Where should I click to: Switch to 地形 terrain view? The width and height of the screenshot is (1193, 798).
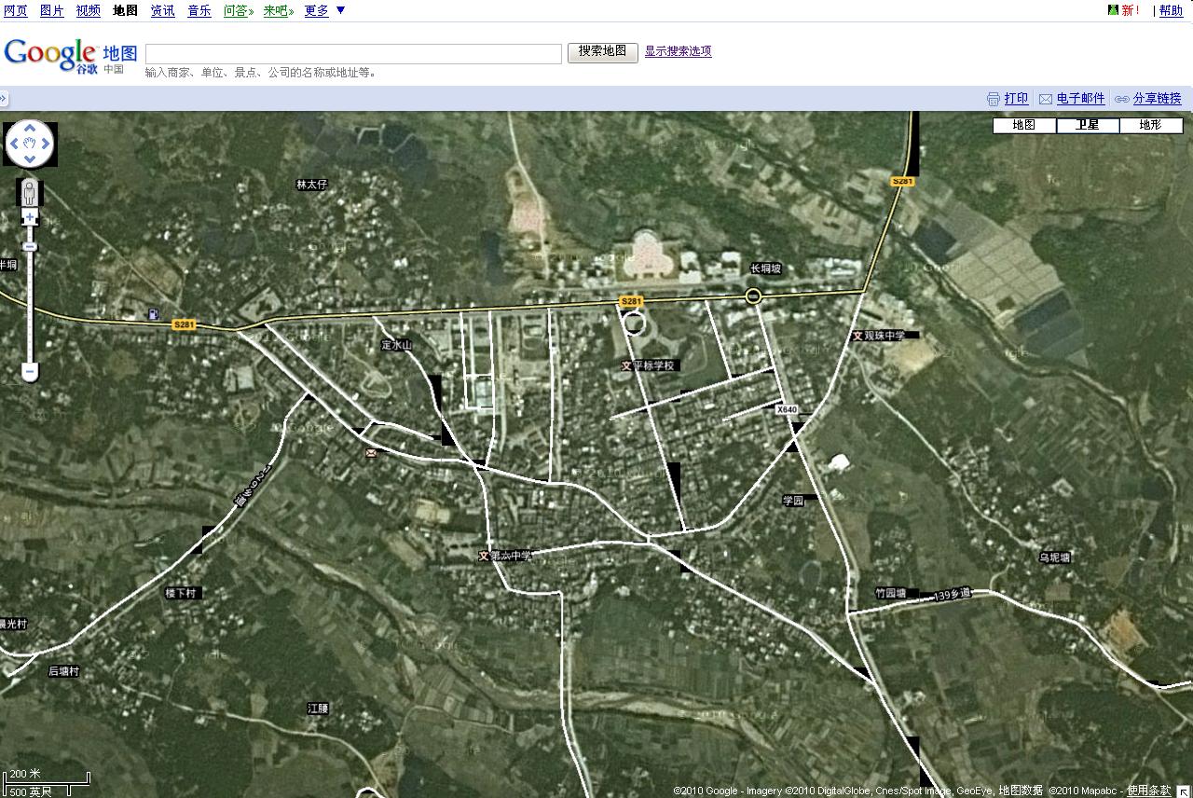(1150, 125)
